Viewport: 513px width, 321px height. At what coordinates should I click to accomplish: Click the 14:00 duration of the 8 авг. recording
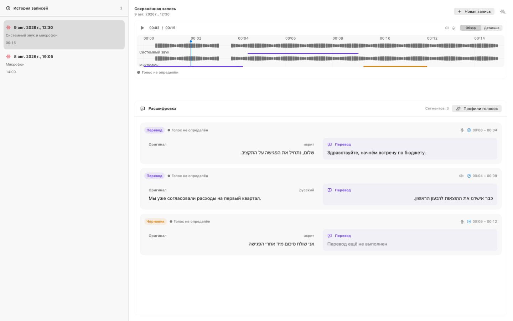(x=11, y=72)
